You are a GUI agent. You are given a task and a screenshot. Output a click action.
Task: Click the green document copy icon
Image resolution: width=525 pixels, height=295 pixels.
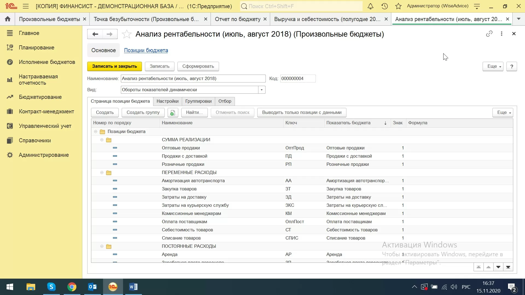tap(173, 113)
